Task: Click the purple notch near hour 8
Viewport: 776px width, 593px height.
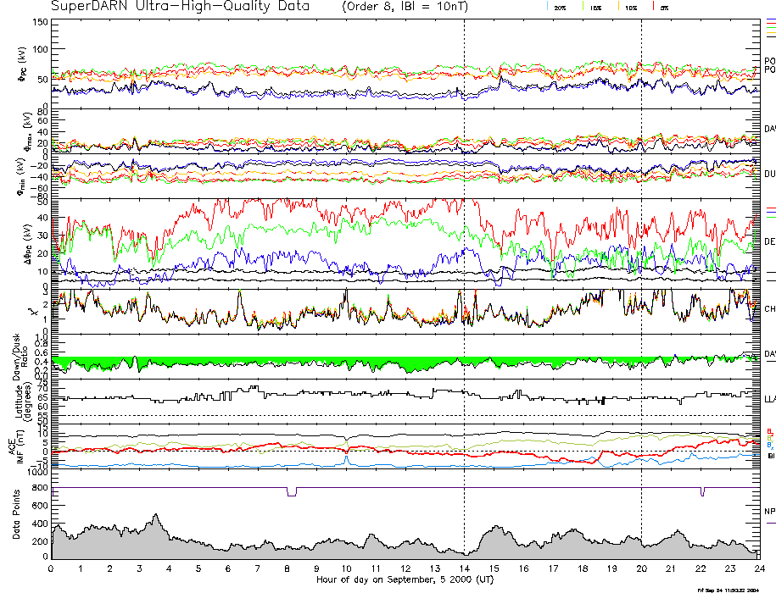Action: (292, 492)
